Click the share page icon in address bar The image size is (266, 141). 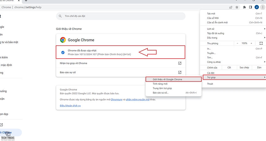pos(231,7)
